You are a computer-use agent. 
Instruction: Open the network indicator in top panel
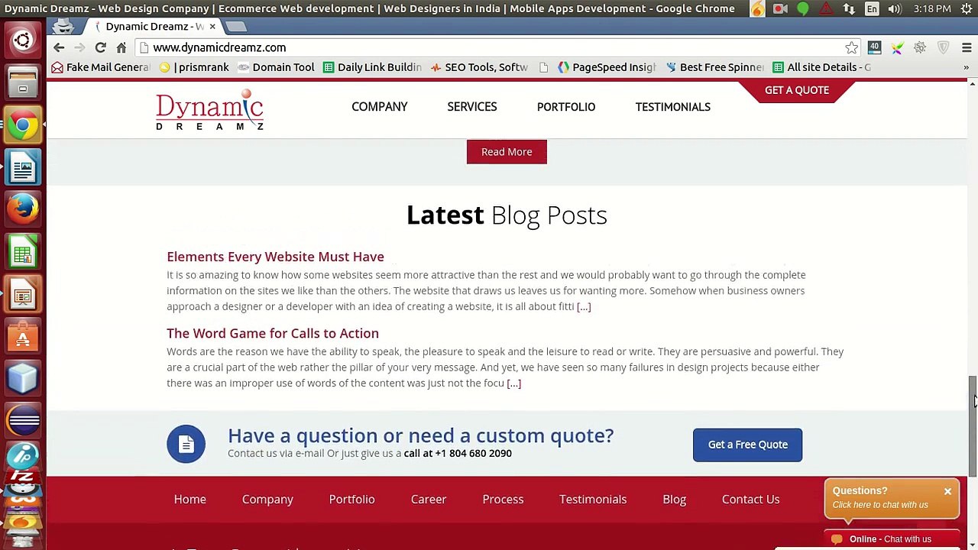849,8
